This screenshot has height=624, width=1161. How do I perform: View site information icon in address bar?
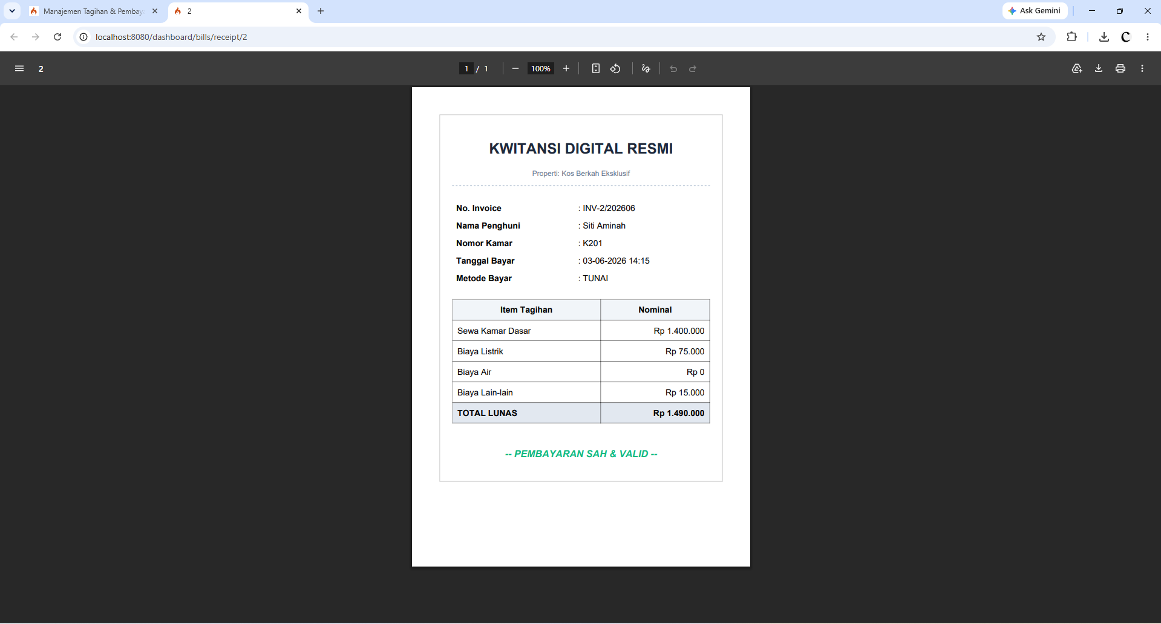point(83,37)
